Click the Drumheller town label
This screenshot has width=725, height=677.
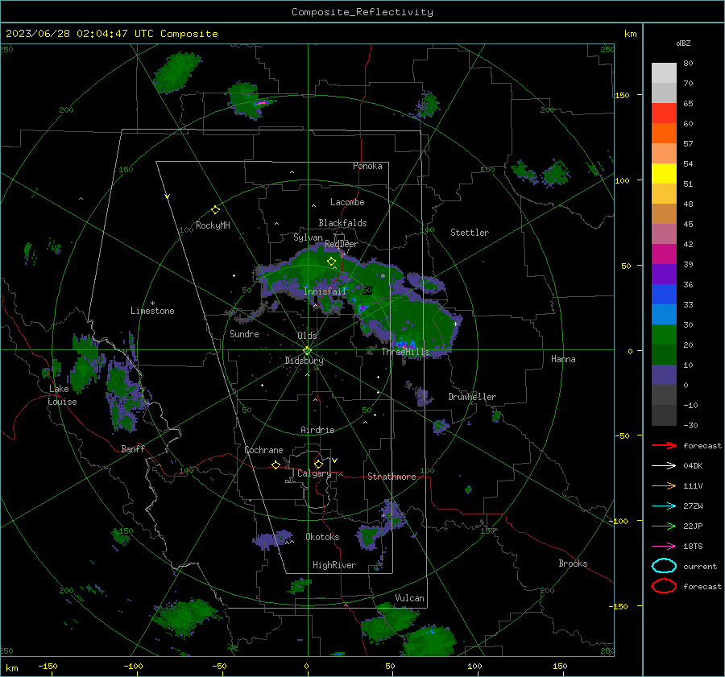pyautogui.click(x=472, y=397)
